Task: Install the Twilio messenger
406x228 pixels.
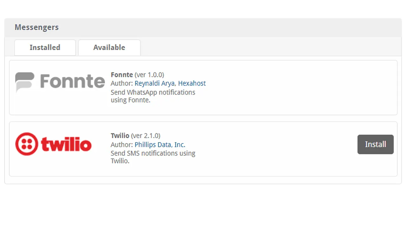Action: (376, 144)
